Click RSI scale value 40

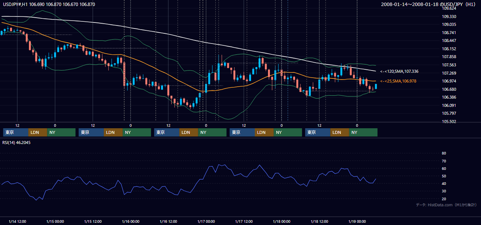(x=444, y=183)
